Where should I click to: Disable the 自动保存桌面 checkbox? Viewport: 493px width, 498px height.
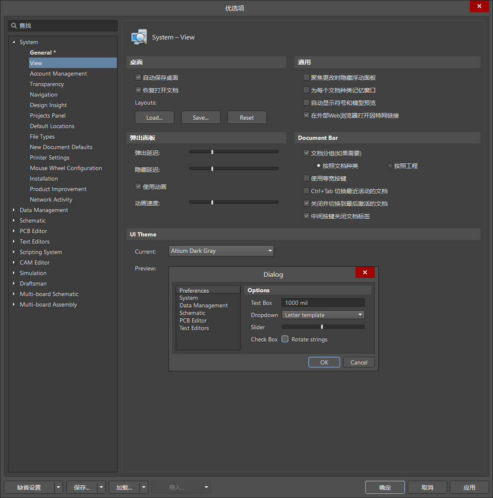(x=138, y=77)
